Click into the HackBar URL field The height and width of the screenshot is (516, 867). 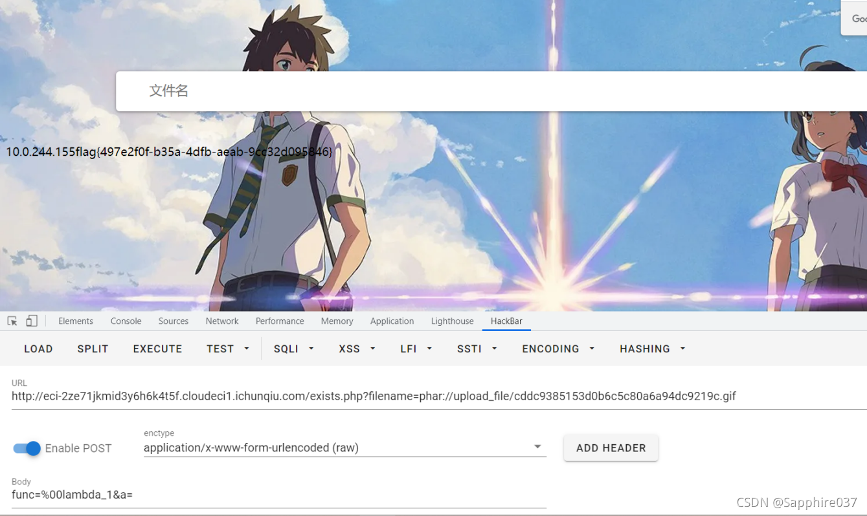[x=439, y=396]
